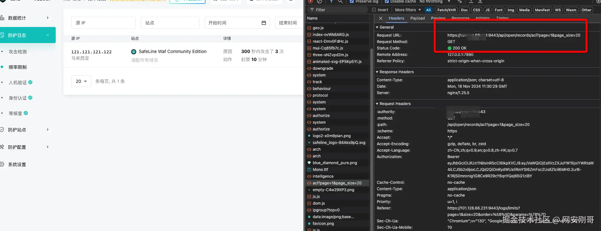Image resolution: width=601 pixels, height=231 pixels.
Task: Open the DevTools network search magnifier
Action: [340, 1]
